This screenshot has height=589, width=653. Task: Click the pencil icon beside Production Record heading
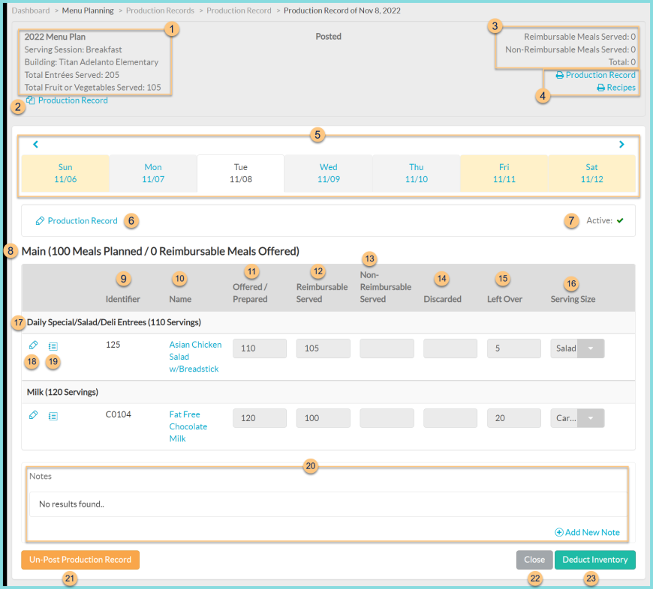click(39, 220)
